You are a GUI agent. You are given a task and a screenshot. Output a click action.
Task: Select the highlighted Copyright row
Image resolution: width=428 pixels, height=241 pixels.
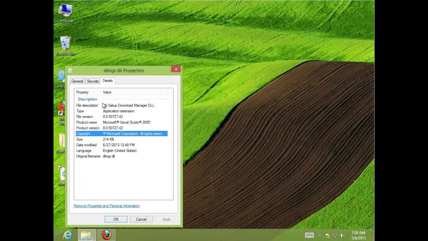click(122, 134)
